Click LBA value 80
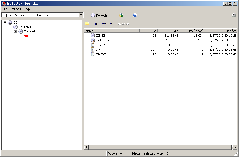This screenshot has width=239, height=157. point(154,40)
